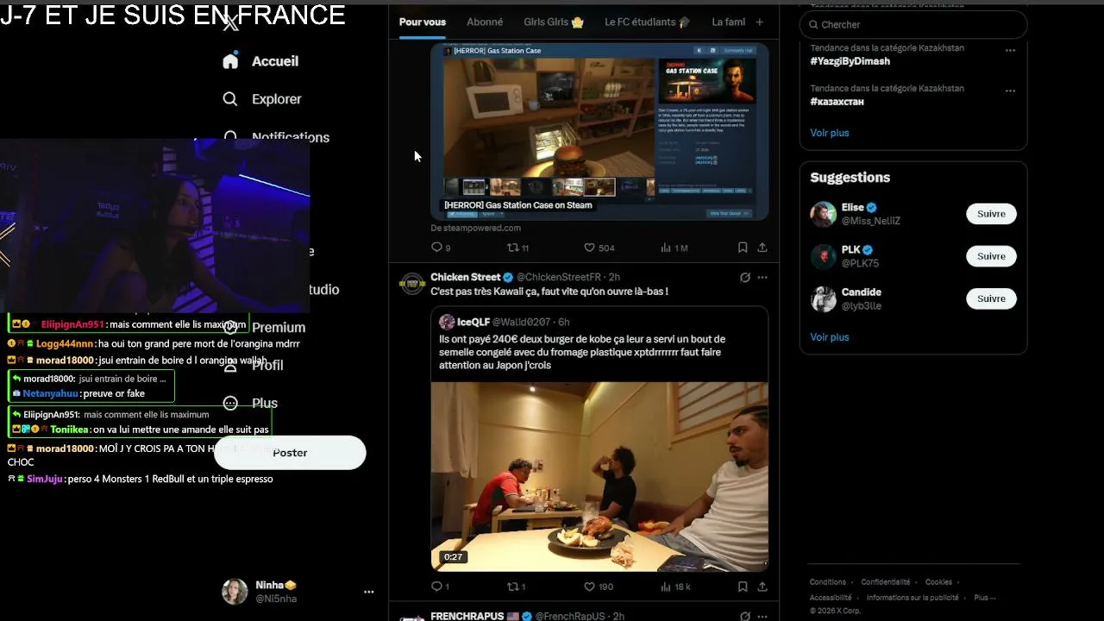The image size is (1104, 621).
Task: Follow Elise with Suivre button
Action: [991, 214]
